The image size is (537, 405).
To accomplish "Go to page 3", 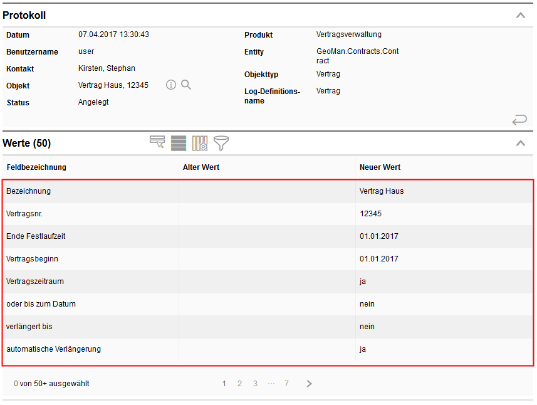I will point(255,384).
